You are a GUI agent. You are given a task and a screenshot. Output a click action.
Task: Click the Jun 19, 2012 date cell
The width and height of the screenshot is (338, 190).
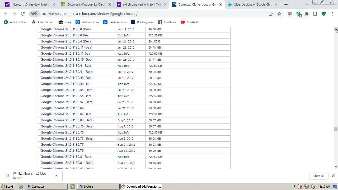[126, 29]
